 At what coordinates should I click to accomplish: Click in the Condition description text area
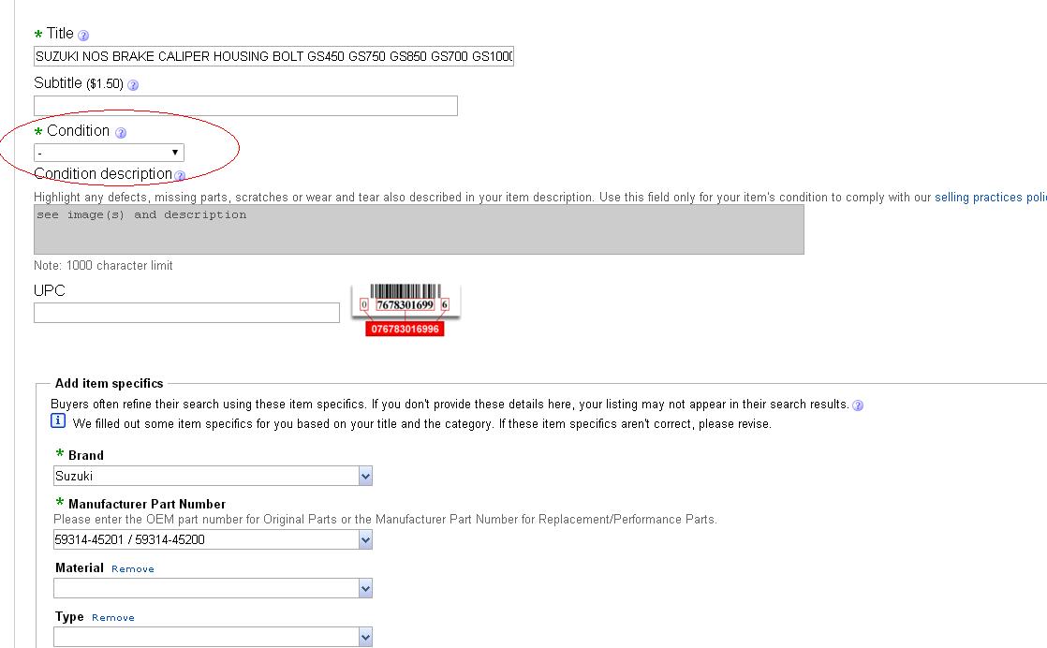coord(419,229)
